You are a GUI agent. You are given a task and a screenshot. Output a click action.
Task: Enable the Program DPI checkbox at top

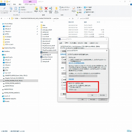click(x=69, y=60)
